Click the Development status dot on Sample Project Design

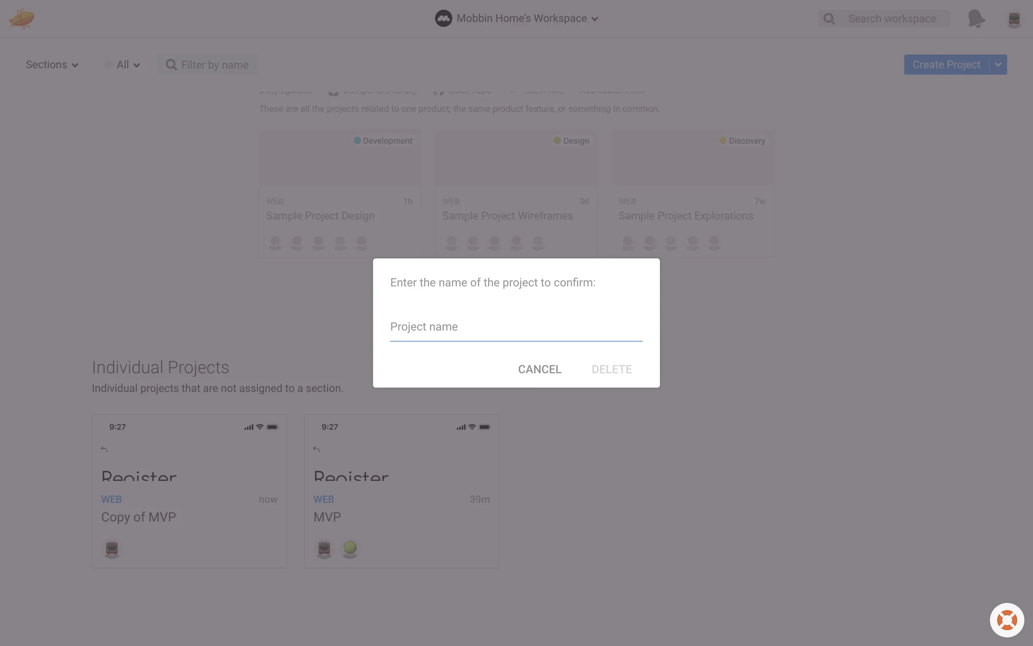tap(357, 141)
